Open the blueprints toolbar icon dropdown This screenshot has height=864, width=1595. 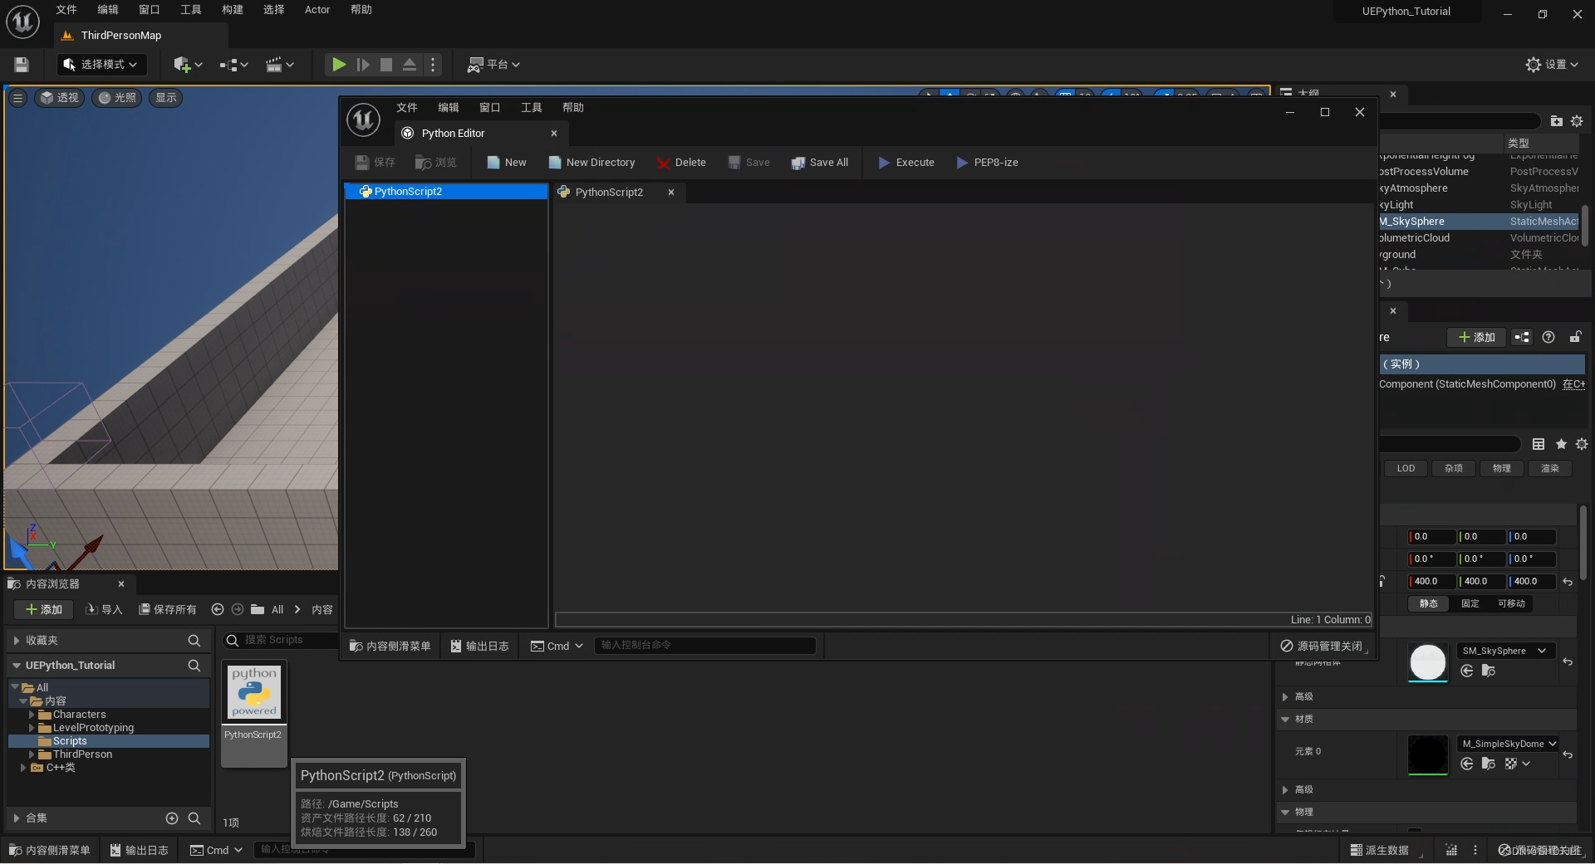(x=233, y=65)
